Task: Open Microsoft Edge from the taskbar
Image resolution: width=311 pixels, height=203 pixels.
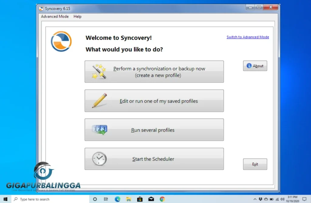Action: tap(117, 199)
